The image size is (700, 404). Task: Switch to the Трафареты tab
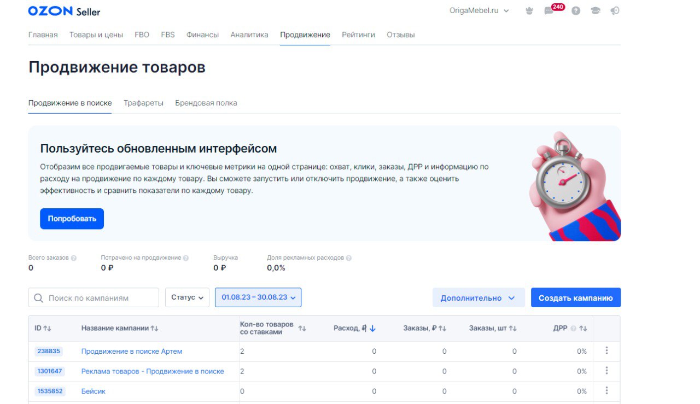point(143,103)
